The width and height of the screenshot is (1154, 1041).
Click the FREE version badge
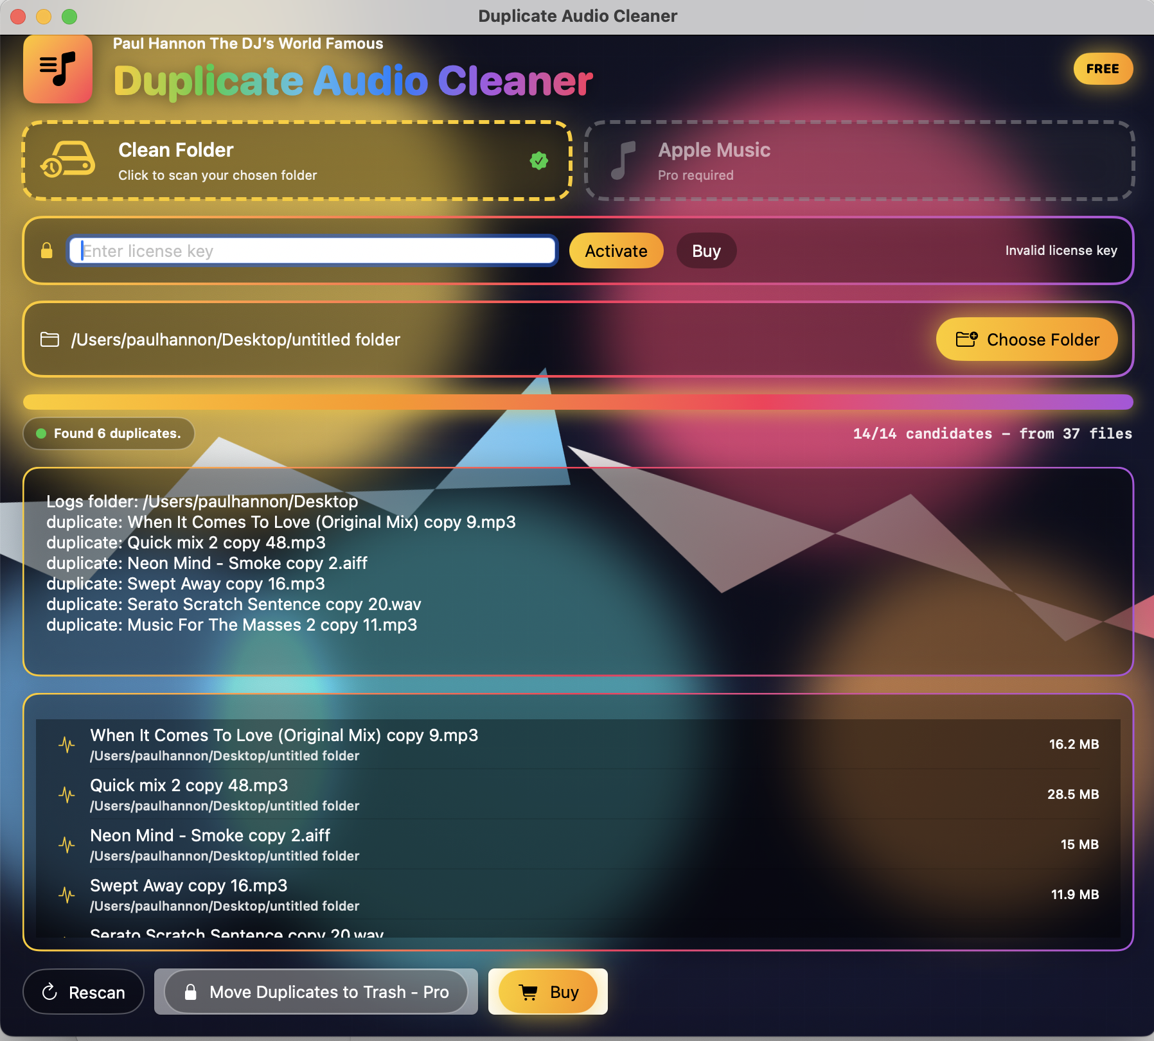click(x=1103, y=69)
